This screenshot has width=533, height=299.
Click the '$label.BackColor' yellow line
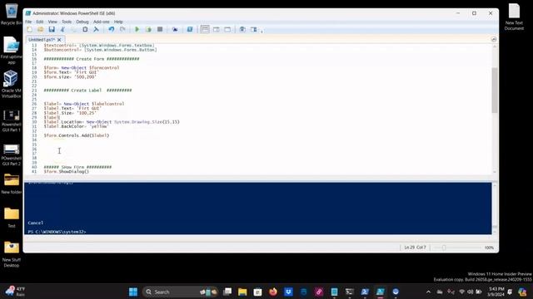76,126
